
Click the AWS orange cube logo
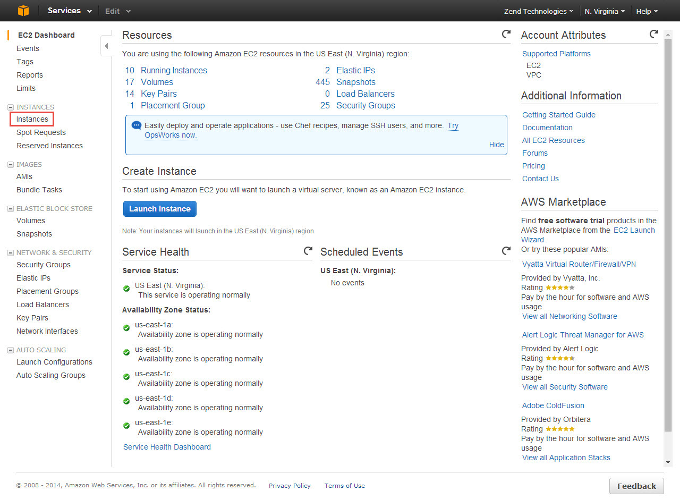pyautogui.click(x=23, y=11)
